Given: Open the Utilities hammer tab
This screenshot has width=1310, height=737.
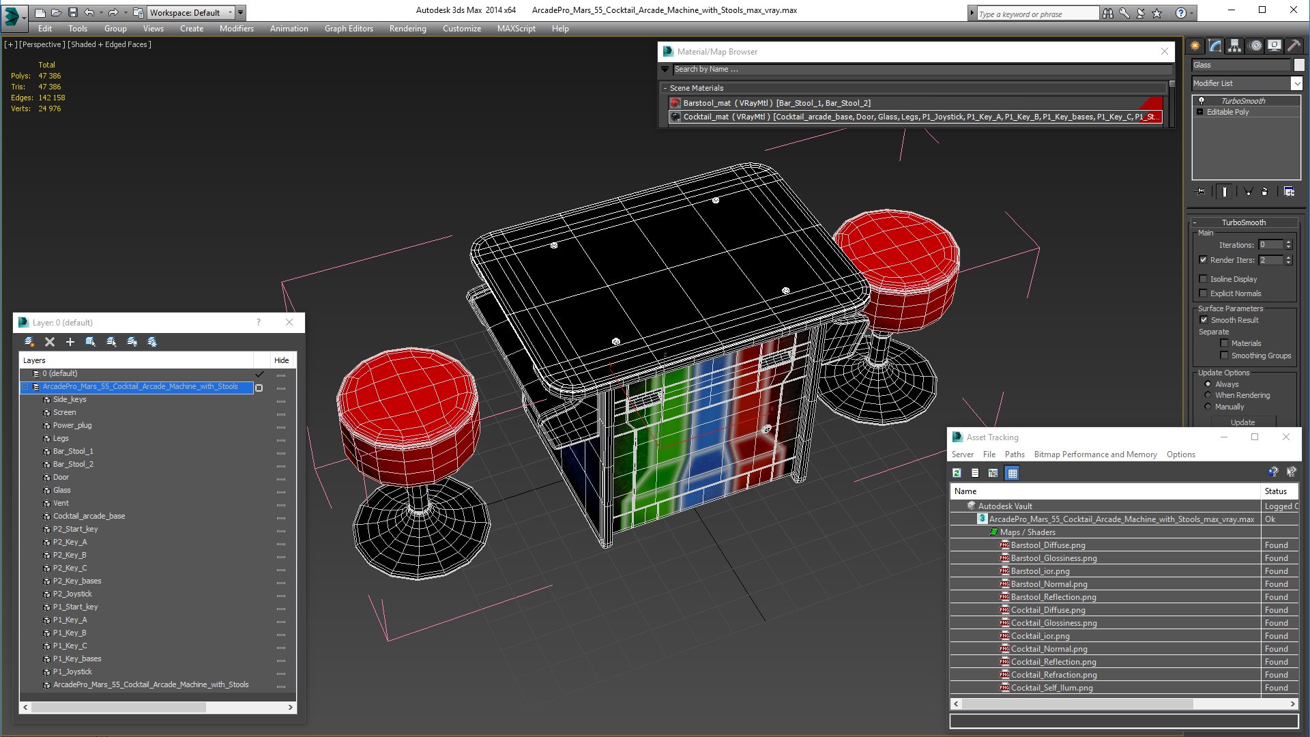Looking at the screenshot, I should 1294,46.
